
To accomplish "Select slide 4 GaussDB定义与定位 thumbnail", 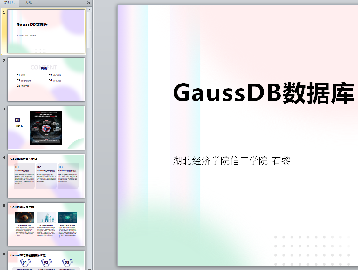I will coord(46,176).
